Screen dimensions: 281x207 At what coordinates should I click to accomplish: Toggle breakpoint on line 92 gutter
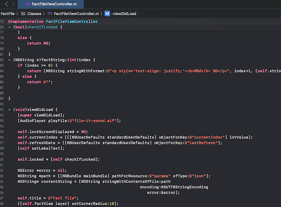point(3,115)
